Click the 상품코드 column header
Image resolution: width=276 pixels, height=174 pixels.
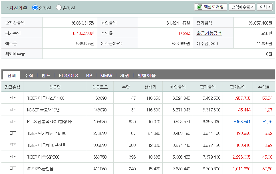coord(100,87)
